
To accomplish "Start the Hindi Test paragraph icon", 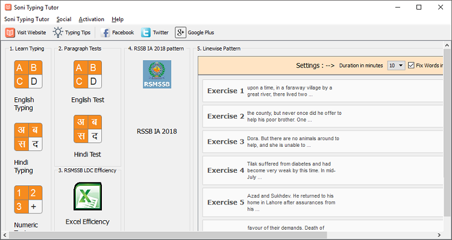I will [87, 129].
